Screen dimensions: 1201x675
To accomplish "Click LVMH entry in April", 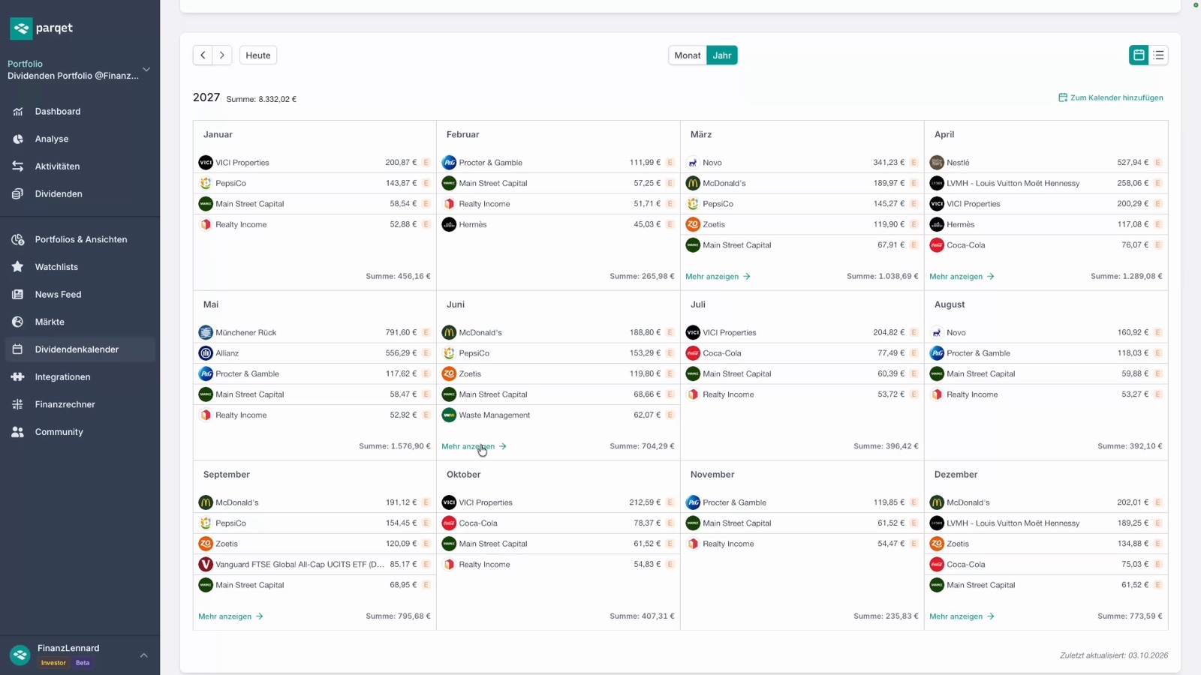I will click(1046, 183).
